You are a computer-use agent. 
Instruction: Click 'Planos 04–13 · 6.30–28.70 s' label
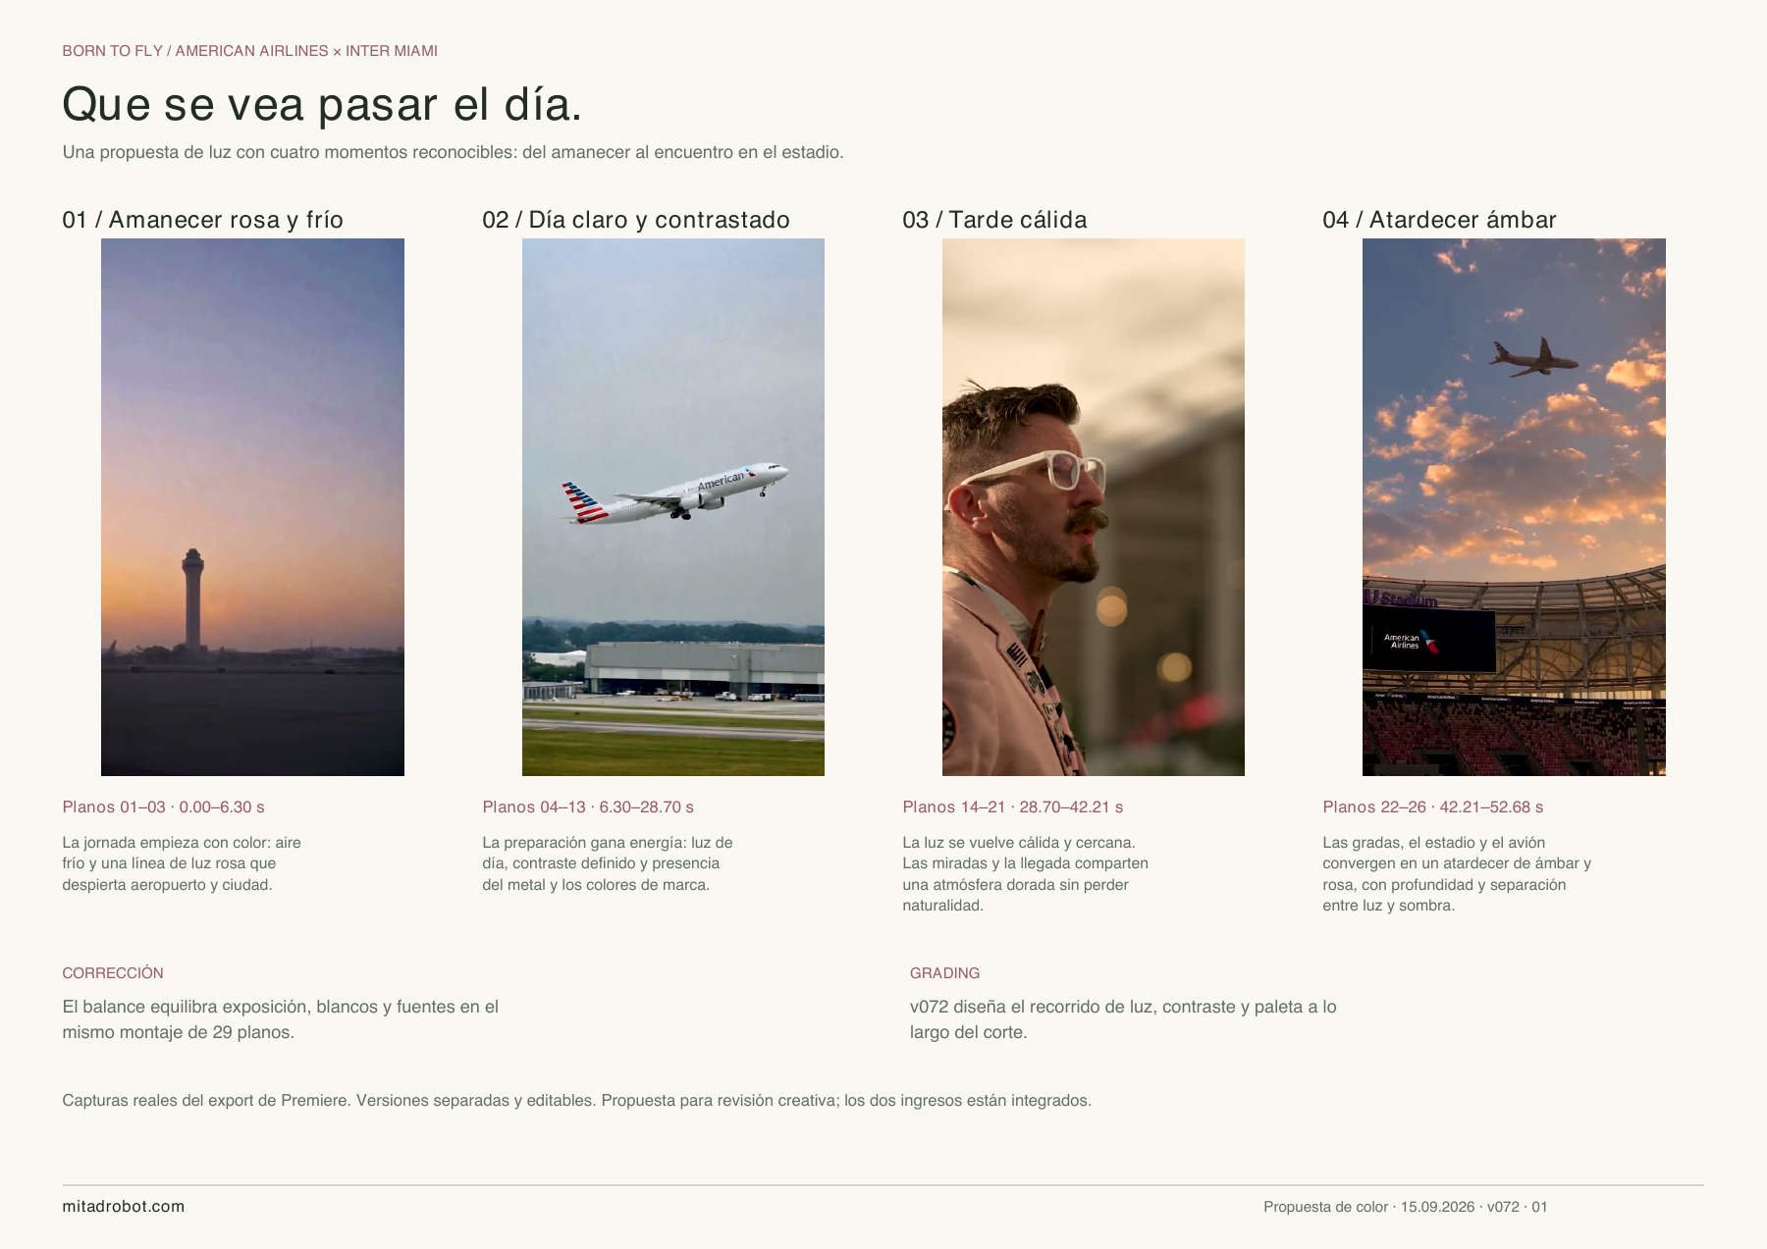coord(588,807)
